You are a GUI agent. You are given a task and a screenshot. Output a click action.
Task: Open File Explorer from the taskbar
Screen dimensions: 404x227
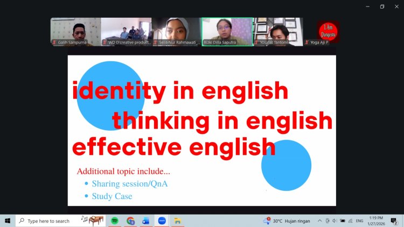point(177,221)
